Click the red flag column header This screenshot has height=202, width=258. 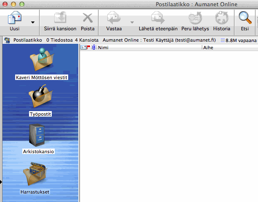89,48
